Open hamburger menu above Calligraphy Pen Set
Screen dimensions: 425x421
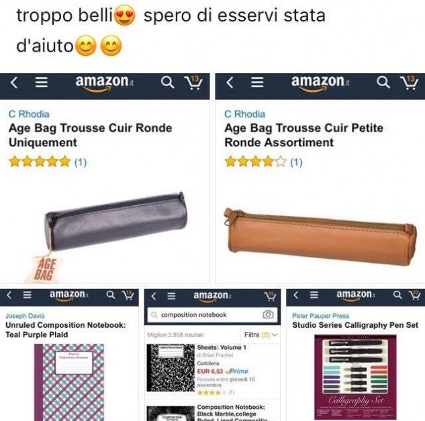(314, 295)
